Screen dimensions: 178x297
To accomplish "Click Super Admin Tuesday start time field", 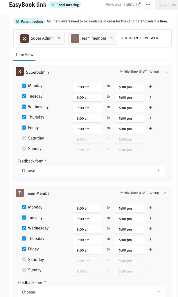I will coord(87,97).
